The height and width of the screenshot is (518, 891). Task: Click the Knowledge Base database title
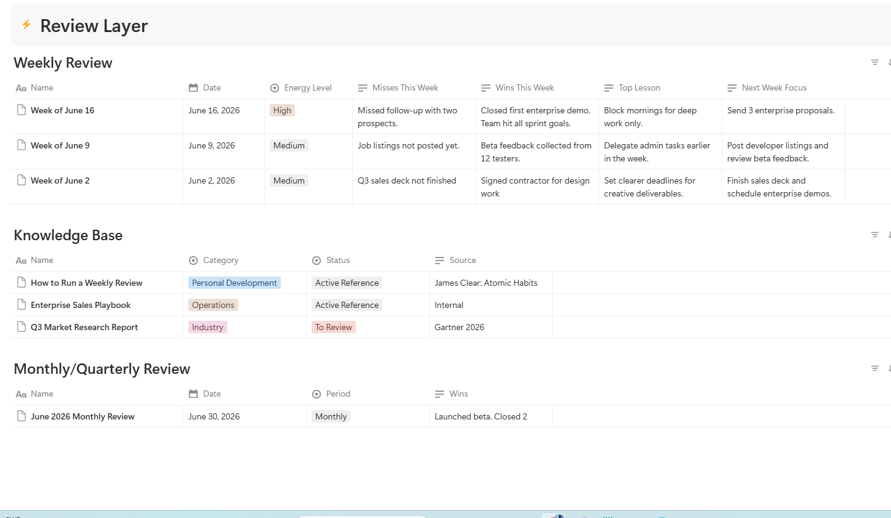pos(68,235)
